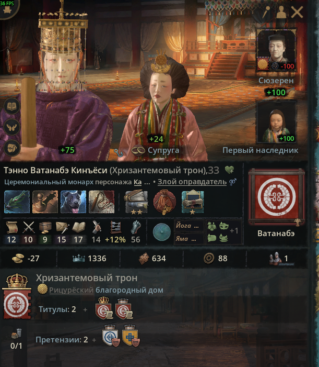Open the Злой оправдатель link
The width and height of the screenshot is (319, 367).
[192, 182]
